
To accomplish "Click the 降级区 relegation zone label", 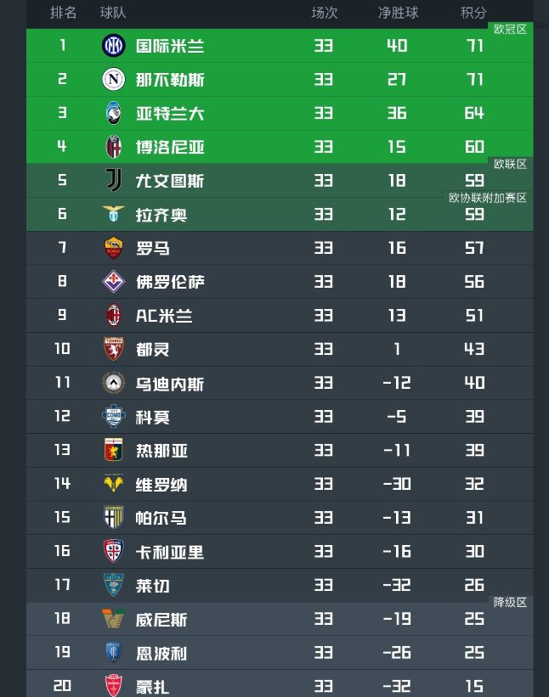I will click(x=510, y=602).
